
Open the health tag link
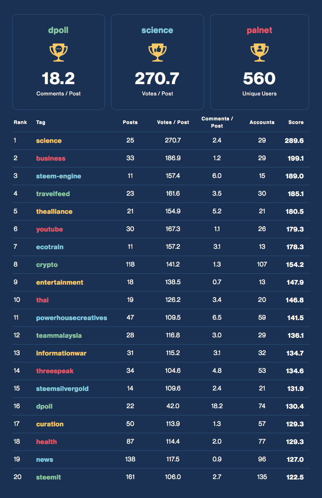46,442
